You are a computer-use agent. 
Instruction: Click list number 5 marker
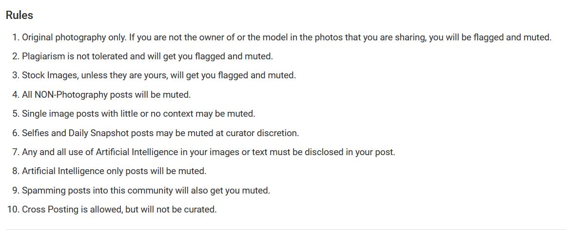(15, 113)
